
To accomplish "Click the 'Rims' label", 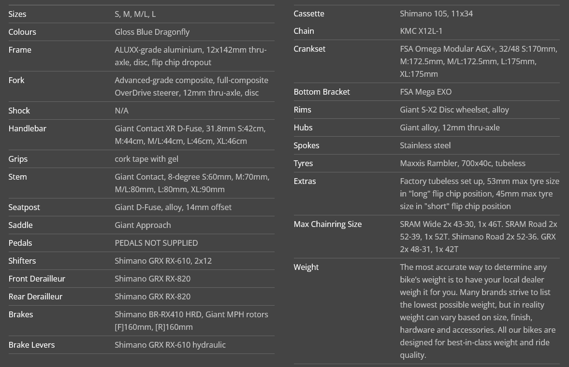I will point(303,110).
